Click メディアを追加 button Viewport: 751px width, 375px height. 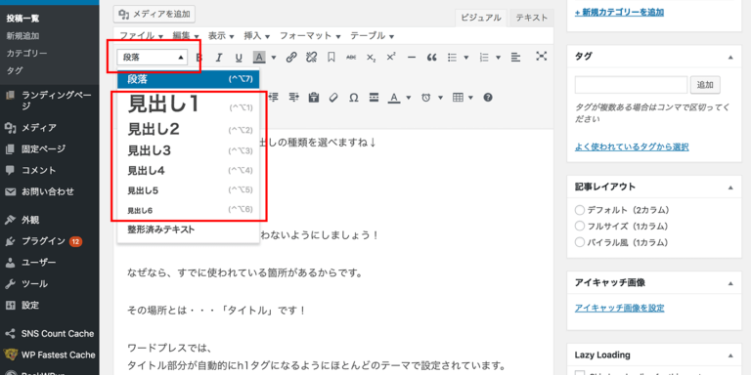click(x=155, y=15)
